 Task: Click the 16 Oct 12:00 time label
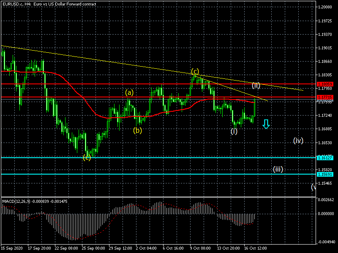[254, 248]
